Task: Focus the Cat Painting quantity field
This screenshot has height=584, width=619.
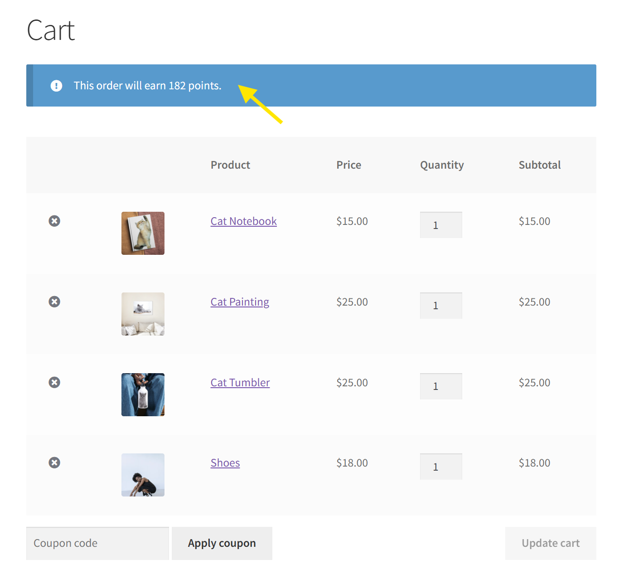Action: tap(441, 306)
